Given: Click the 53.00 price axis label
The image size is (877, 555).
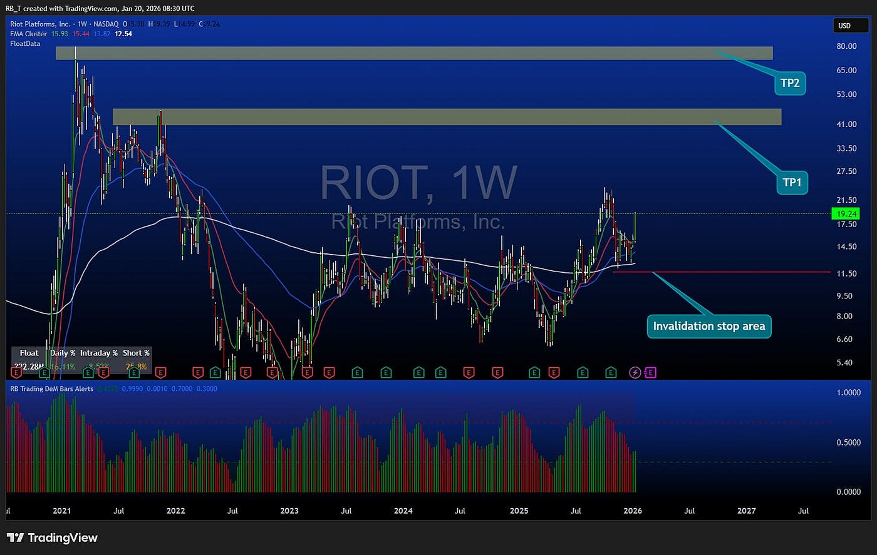Looking at the screenshot, I should [x=846, y=95].
